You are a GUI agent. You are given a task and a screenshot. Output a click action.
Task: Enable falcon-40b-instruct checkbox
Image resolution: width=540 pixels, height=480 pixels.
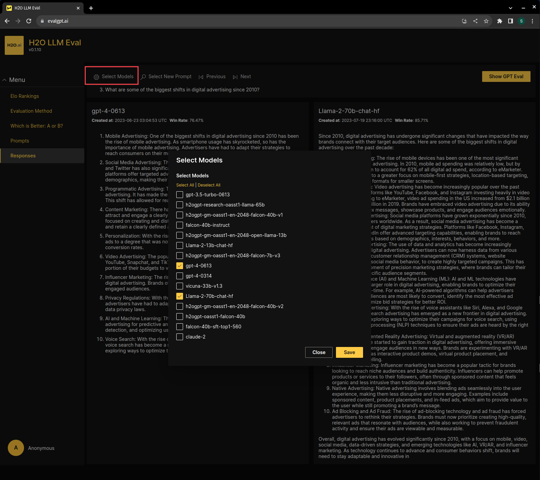(x=180, y=225)
